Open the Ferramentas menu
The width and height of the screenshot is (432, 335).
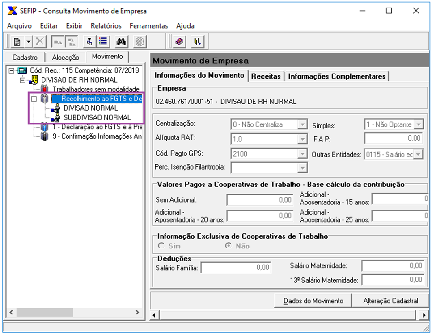(x=149, y=26)
